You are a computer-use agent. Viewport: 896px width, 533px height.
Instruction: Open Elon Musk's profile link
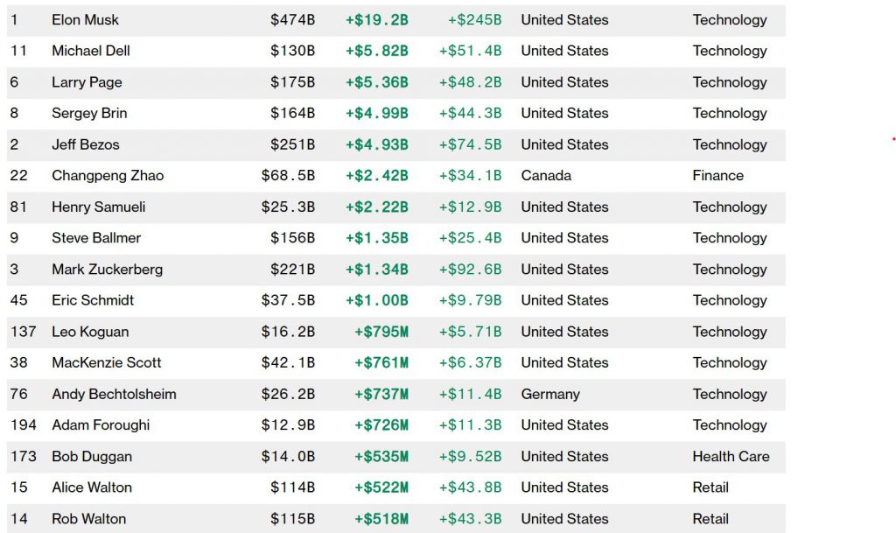pos(85,20)
